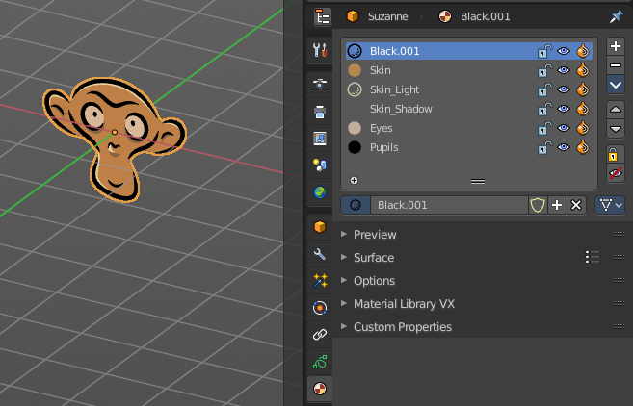Hide all other materials

[616, 174]
